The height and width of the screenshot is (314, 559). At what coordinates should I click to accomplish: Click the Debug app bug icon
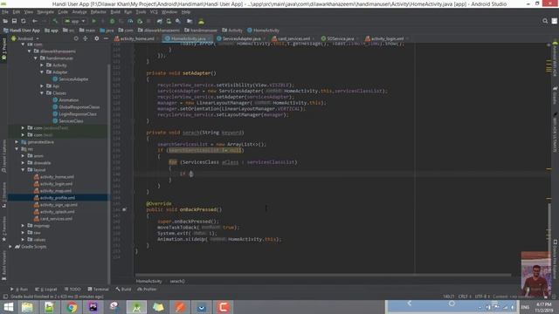point(113,21)
